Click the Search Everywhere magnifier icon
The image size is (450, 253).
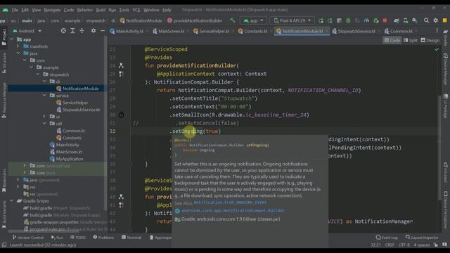click(x=427, y=20)
